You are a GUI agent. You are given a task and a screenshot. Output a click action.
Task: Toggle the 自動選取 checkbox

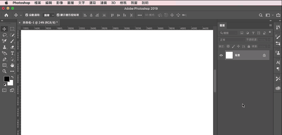click(x=27, y=15)
